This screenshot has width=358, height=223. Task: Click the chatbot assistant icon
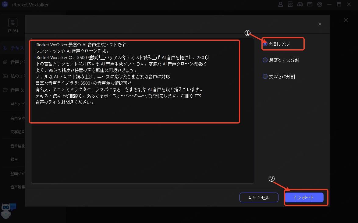click(x=8, y=211)
